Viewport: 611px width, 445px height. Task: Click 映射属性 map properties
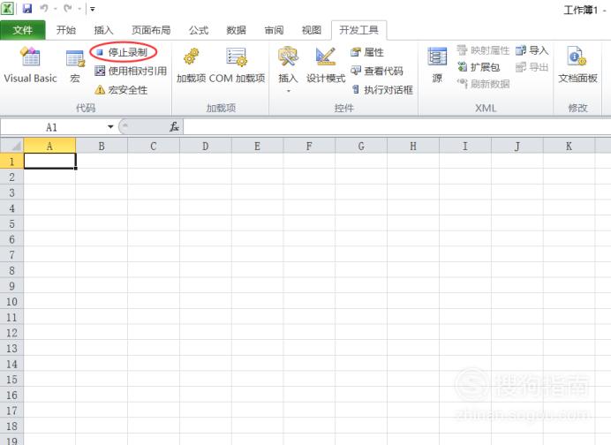click(483, 50)
